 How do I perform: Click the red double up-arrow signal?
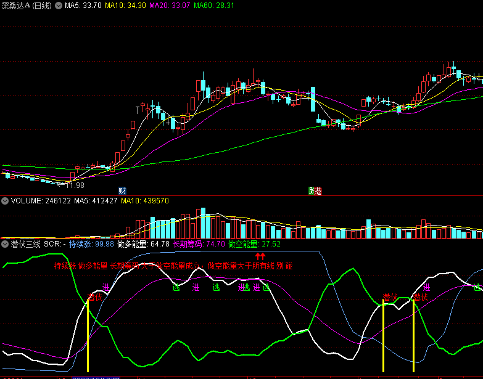click(x=260, y=256)
